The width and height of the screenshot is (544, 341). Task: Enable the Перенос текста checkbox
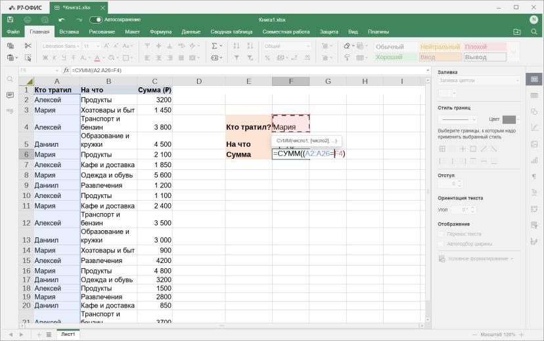441,234
